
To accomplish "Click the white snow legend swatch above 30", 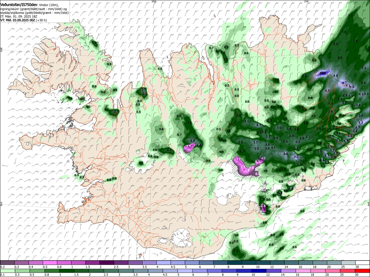I will (x=362, y=263).
